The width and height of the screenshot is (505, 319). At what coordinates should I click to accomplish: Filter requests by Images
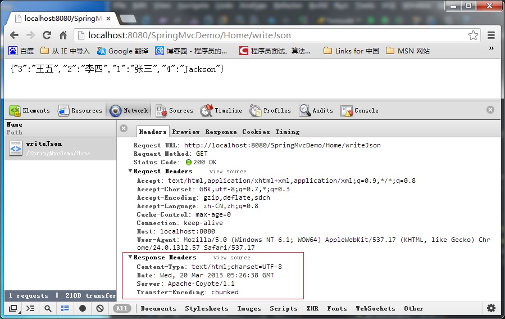[x=249, y=308]
